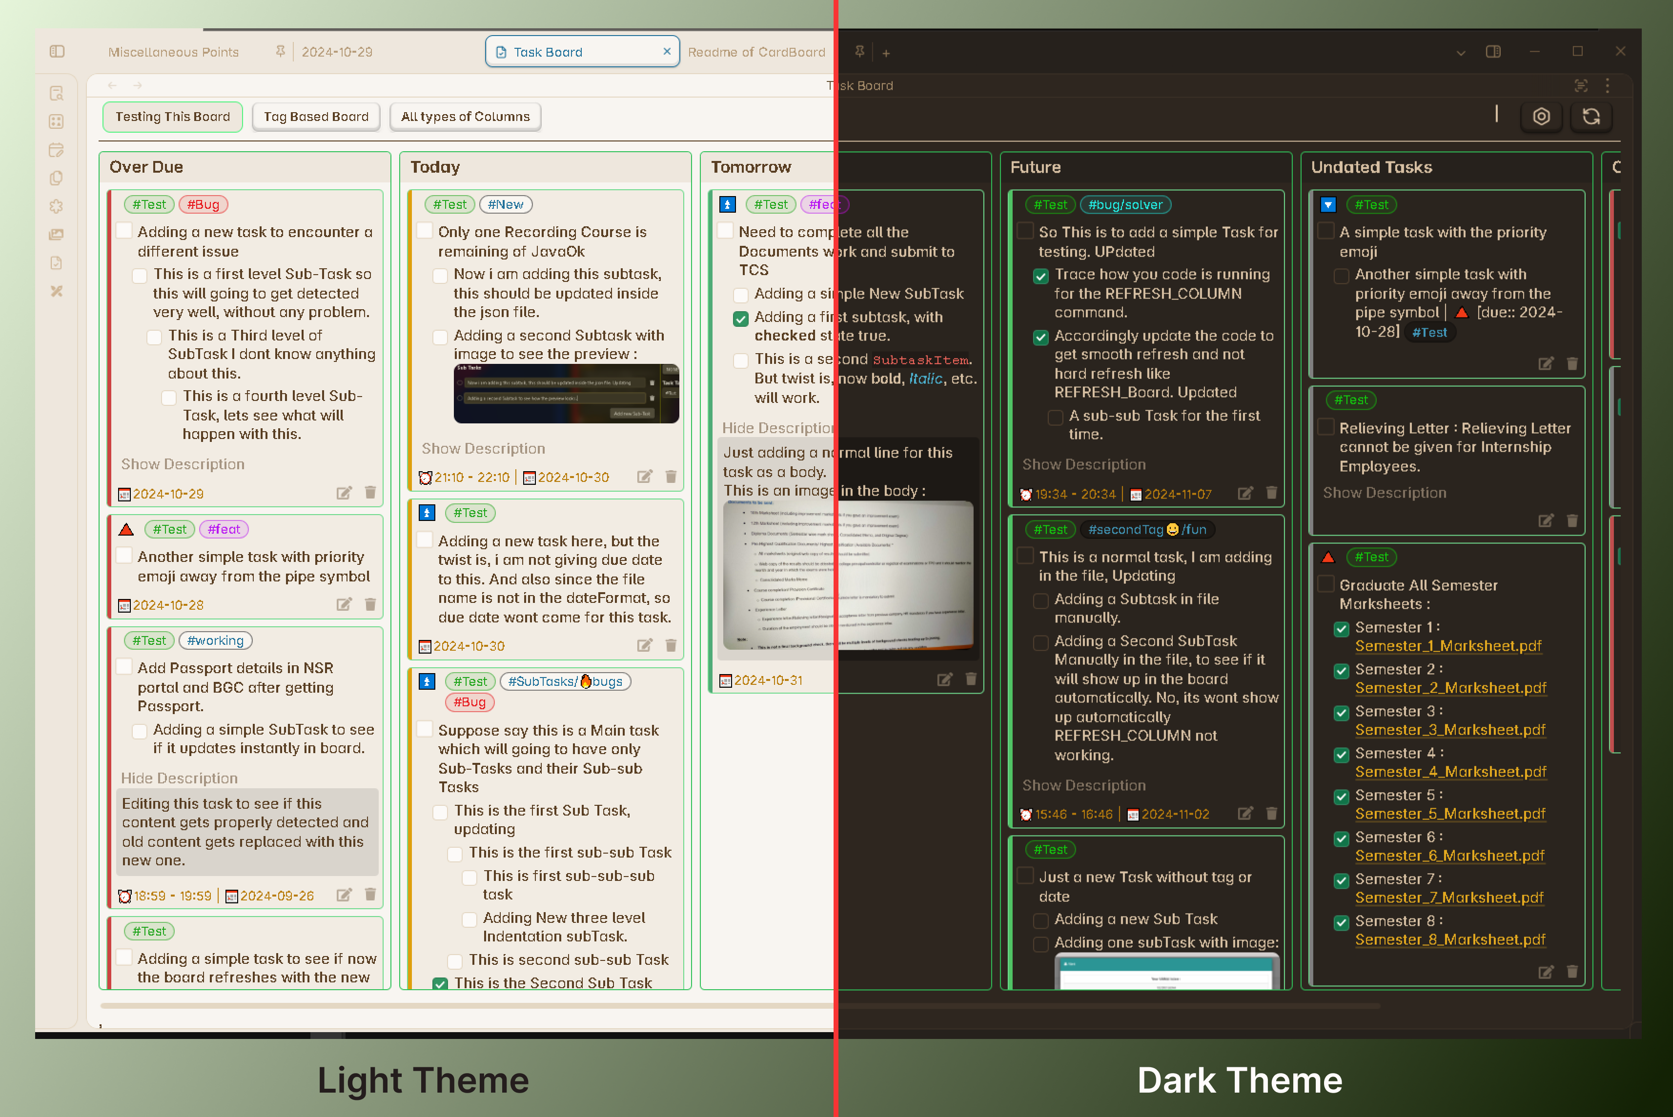The height and width of the screenshot is (1117, 1673).
Task: Open the subtask image preview thumbnail in Today
Action: point(566,393)
